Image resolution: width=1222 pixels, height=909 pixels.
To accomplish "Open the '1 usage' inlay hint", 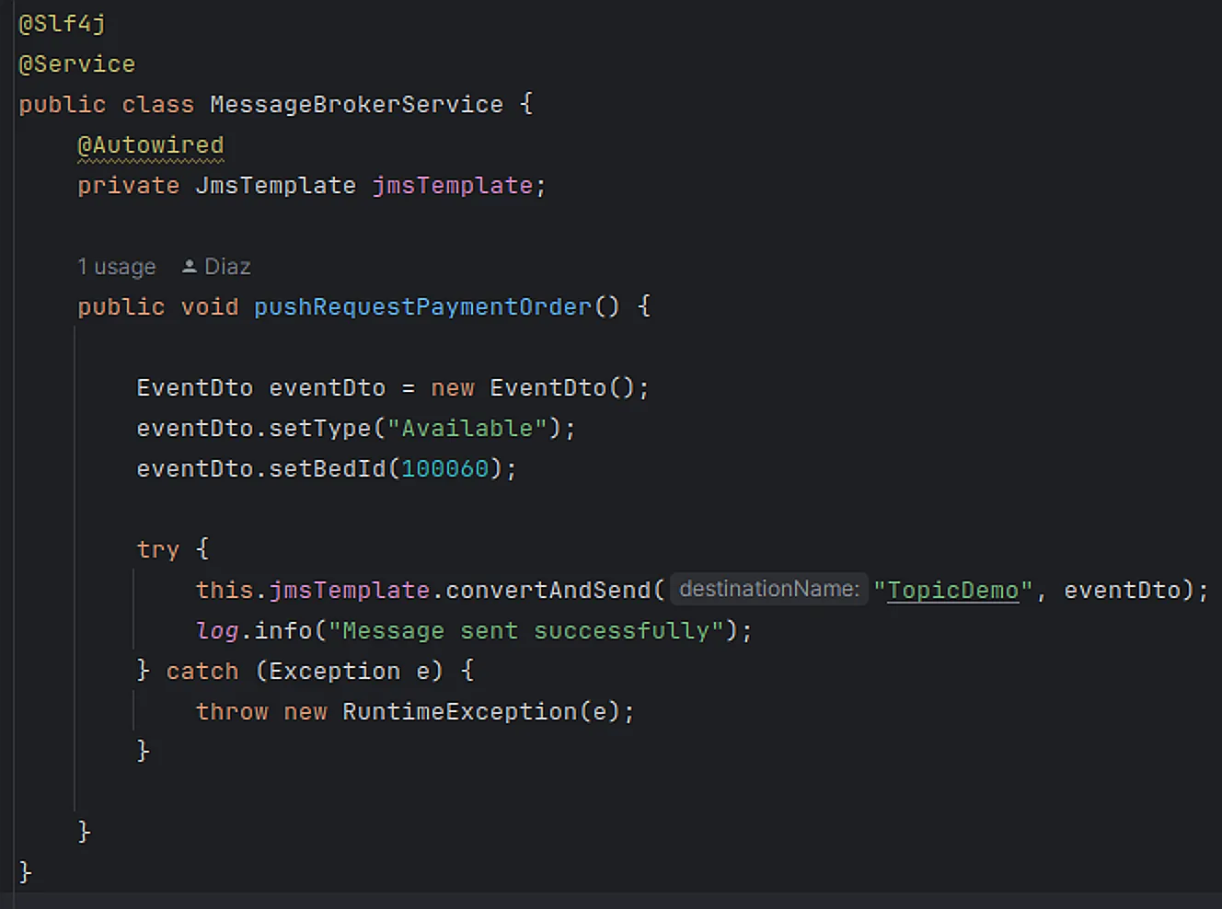I will 117,267.
